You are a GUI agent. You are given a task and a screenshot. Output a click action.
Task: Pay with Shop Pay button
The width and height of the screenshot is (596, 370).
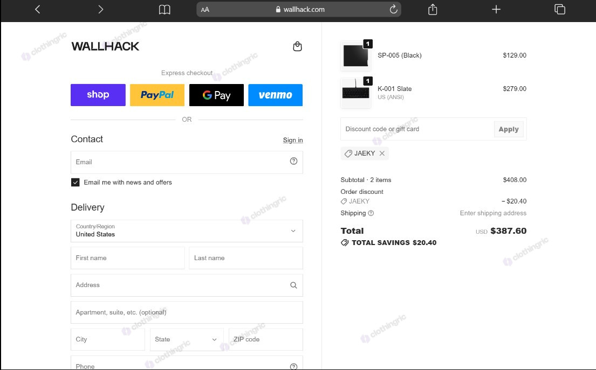[x=98, y=95]
